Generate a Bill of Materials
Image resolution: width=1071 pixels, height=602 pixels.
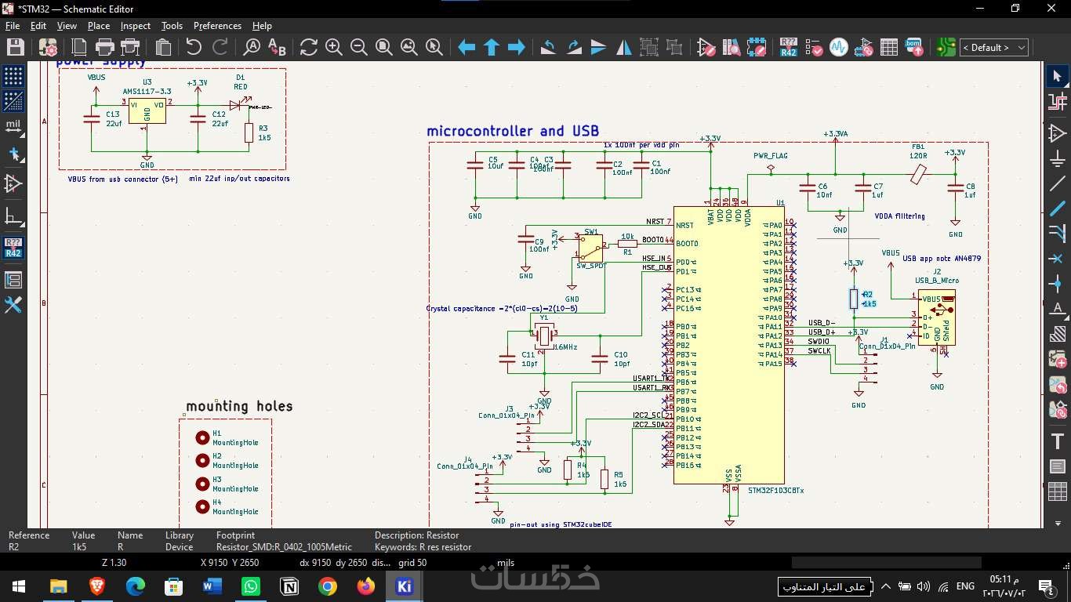(x=914, y=47)
